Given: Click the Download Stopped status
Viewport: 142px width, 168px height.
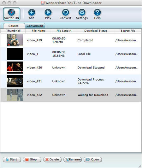Looking at the screenshot, I should pos(91,68).
